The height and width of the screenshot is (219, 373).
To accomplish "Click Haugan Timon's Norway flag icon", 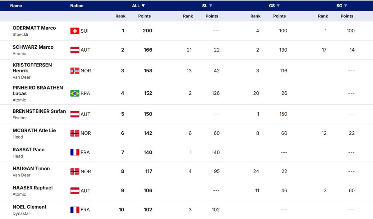I will click(75, 171).
